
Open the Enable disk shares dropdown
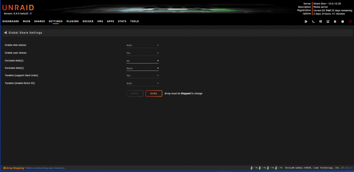point(142,45)
